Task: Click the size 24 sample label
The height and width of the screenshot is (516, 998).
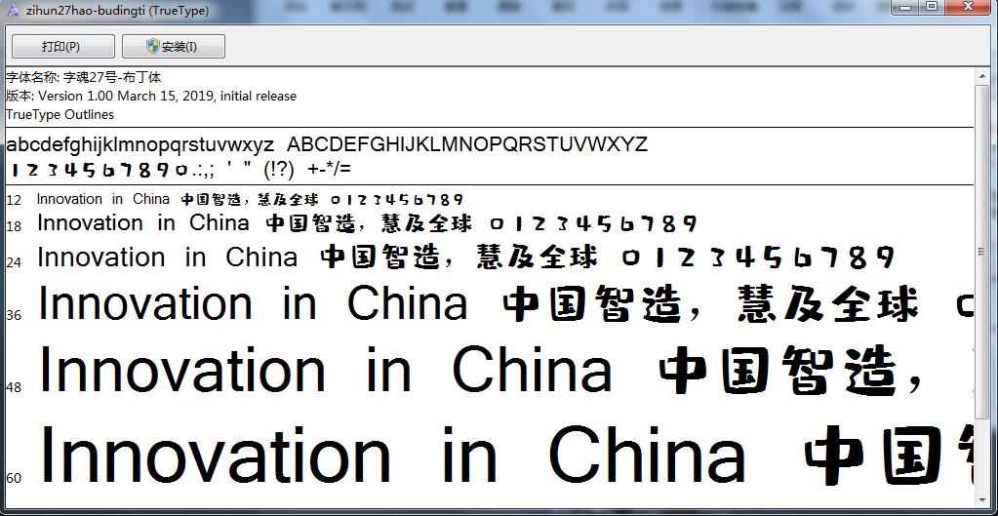Action: click(14, 262)
